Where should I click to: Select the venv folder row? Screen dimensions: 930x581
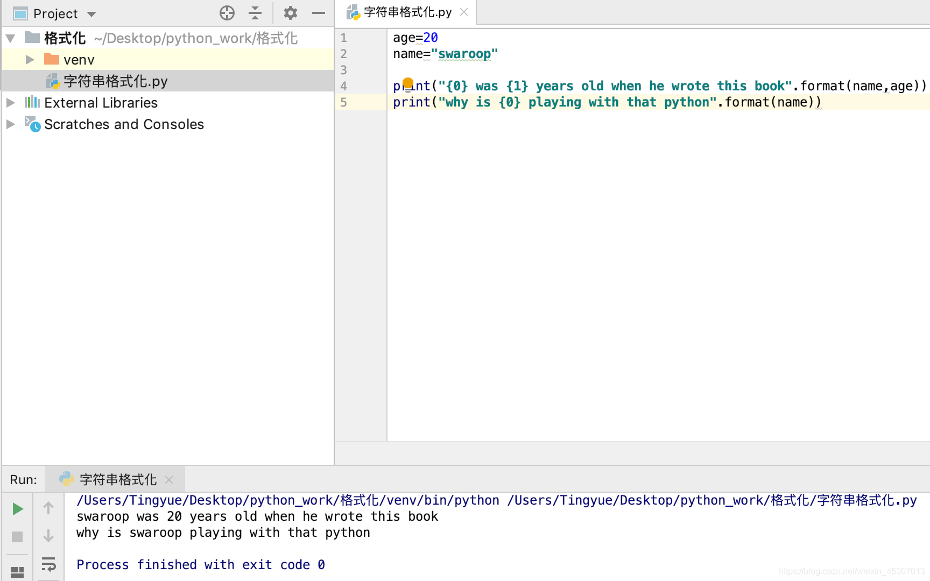pos(168,60)
